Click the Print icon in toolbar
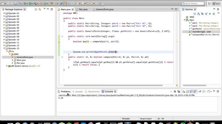Image resolution: width=222 pixels, height=124 pixels. click(16, 3)
